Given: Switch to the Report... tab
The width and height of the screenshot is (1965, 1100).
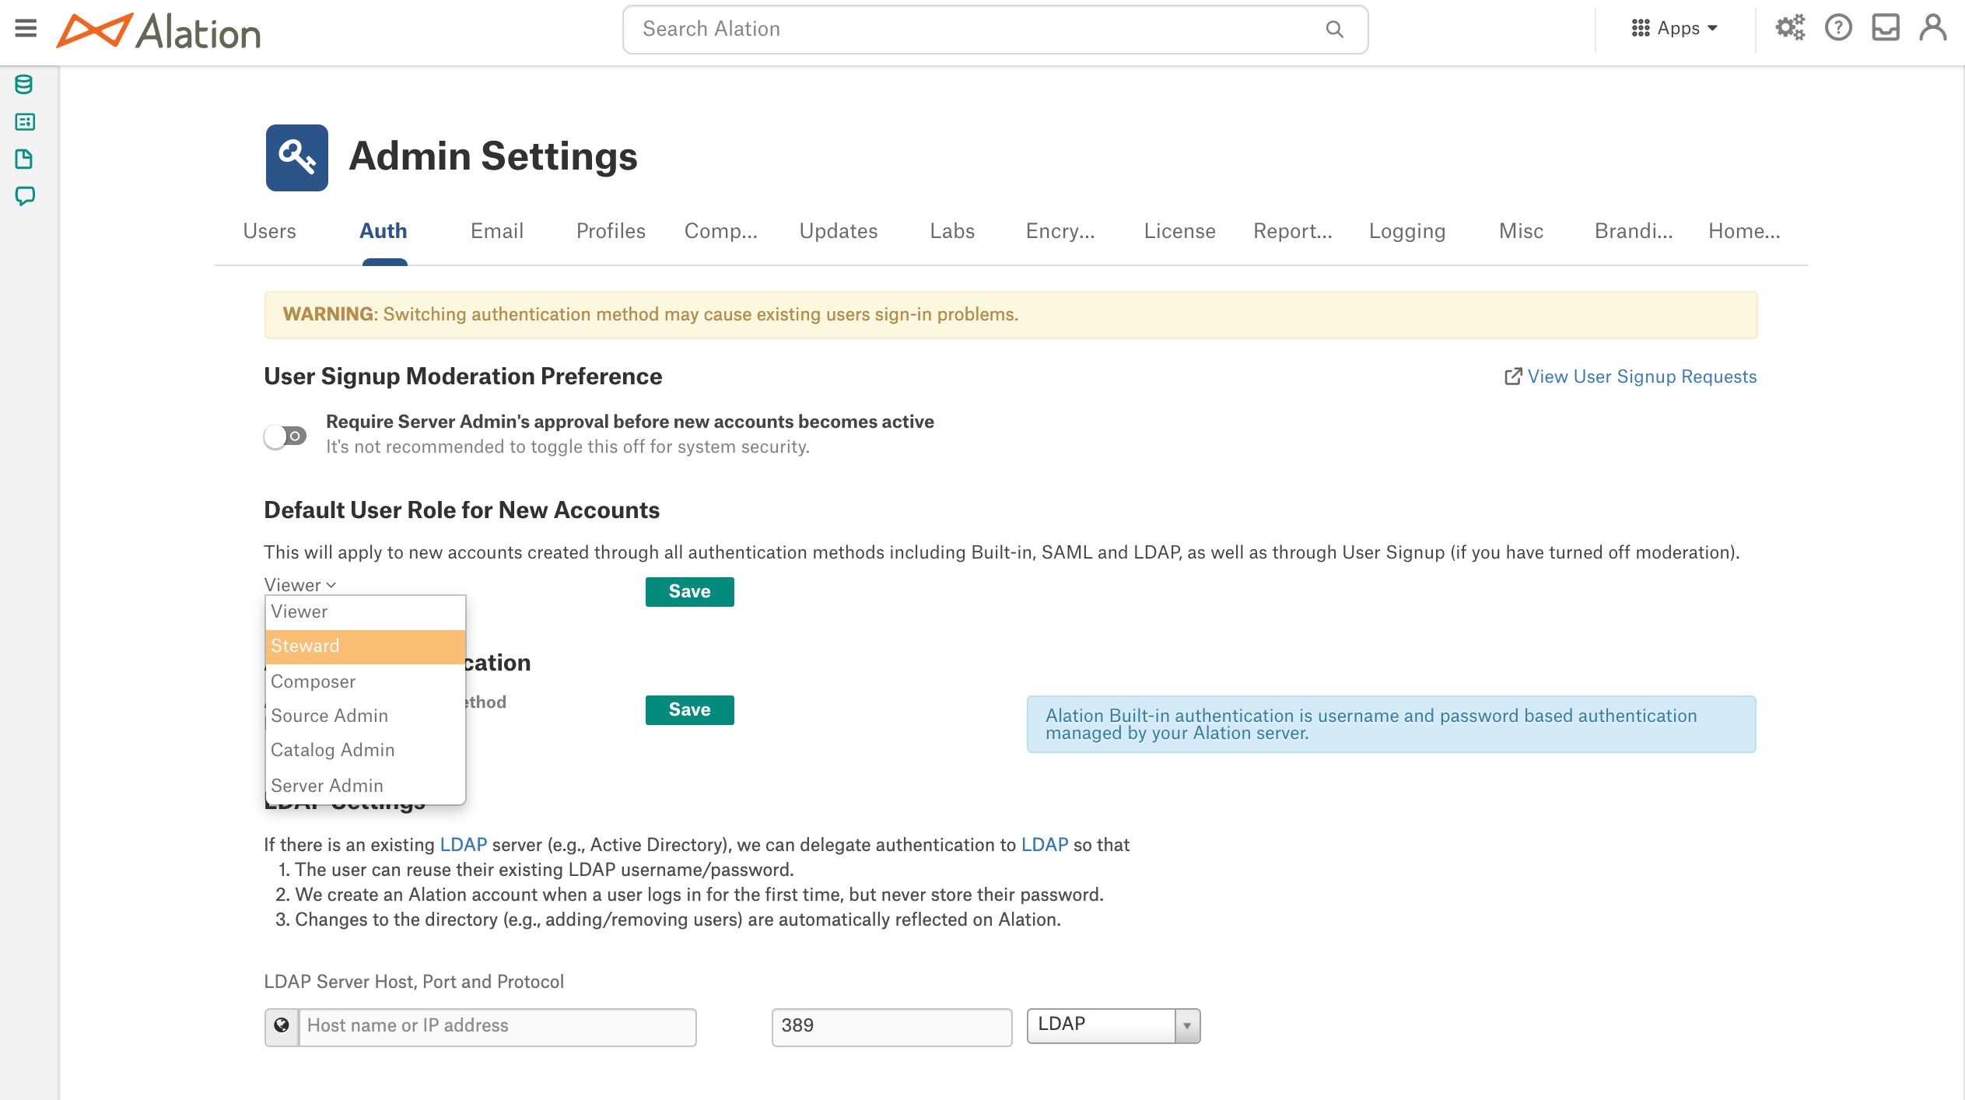Looking at the screenshot, I should pyautogui.click(x=1293, y=231).
